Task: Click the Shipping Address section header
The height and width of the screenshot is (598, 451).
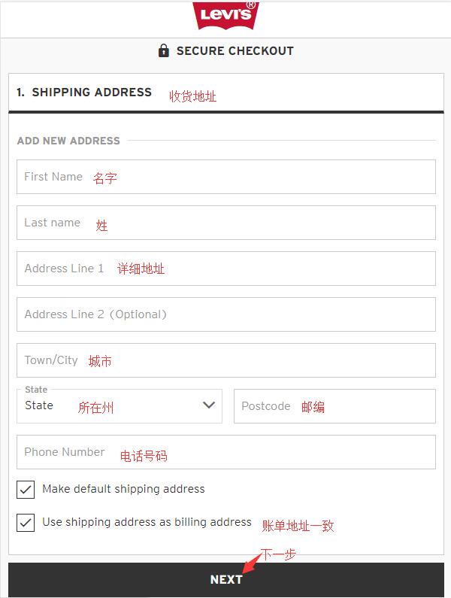Action: pyautogui.click(x=84, y=93)
